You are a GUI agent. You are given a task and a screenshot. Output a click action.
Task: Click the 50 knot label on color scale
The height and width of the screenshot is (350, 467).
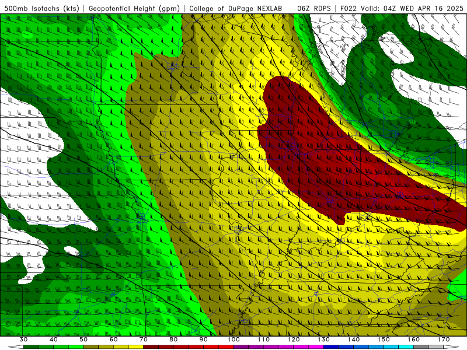pos(83,339)
